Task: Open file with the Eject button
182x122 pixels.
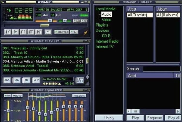Action: (x=48, y=32)
